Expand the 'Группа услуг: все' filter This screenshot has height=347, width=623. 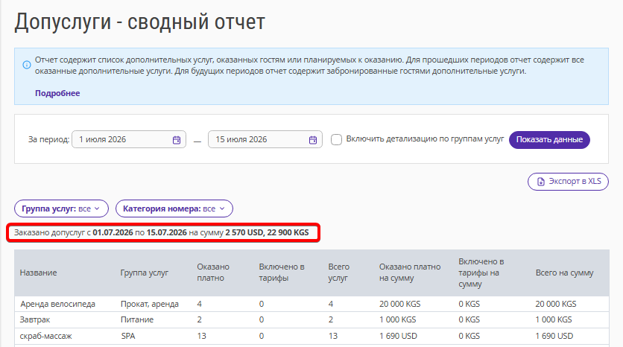point(61,208)
